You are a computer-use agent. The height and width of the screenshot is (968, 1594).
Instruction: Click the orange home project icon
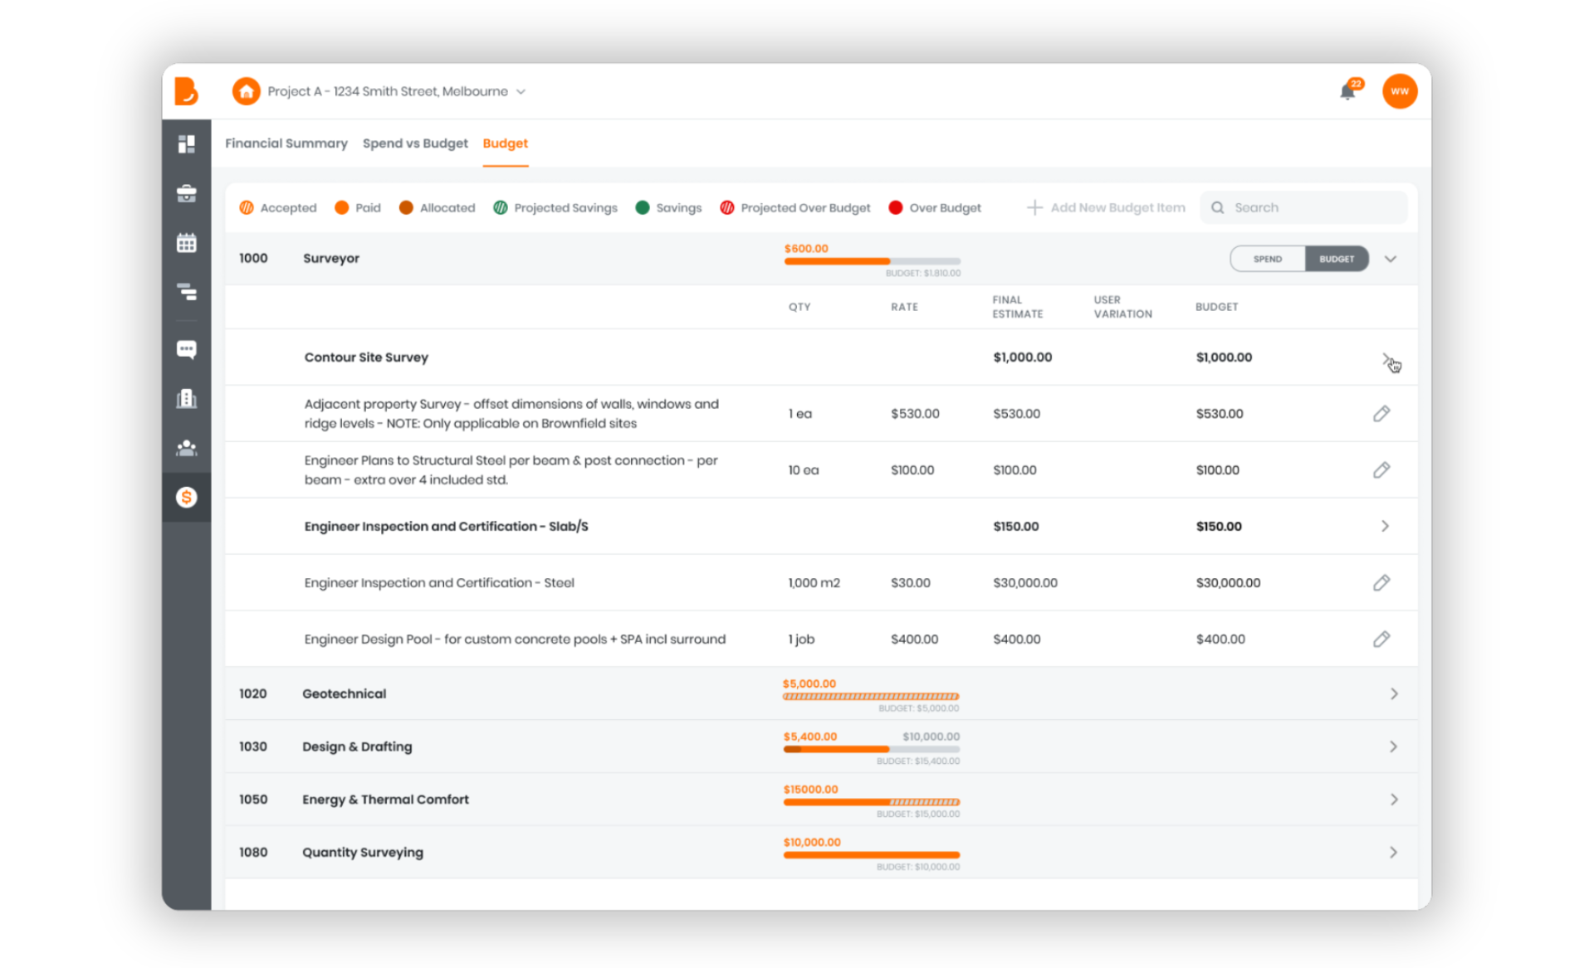246,91
